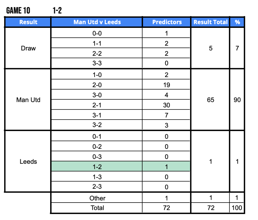Viewport: 258px width, 220px height.
Task: Select the Man Utd v Leeds header
Action: pyautogui.click(x=97, y=22)
